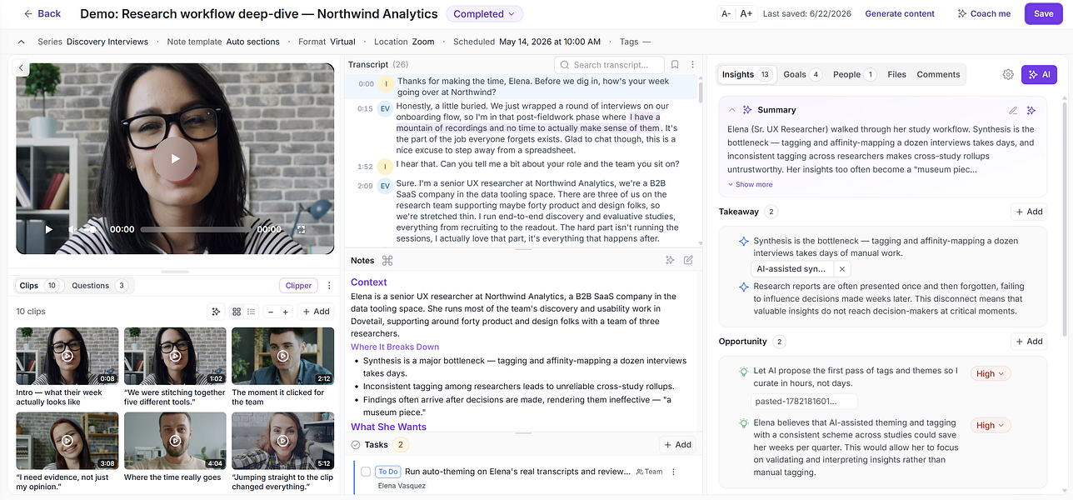This screenshot has height=500, width=1073.
Task: Open the clips panel more options menu
Action: point(329,286)
